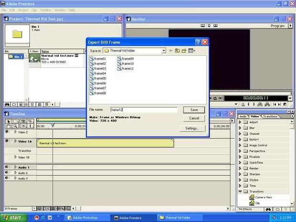Open the Settings button in Export dialog
The width and height of the screenshot is (296, 222).
(x=192, y=128)
